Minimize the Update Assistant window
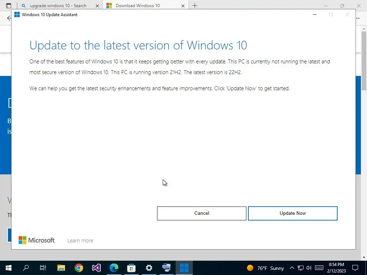 (315, 14)
